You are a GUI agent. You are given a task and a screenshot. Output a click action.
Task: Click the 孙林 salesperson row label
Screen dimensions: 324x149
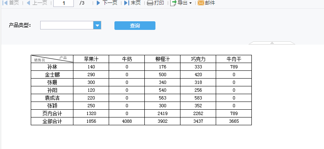tap(52, 67)
